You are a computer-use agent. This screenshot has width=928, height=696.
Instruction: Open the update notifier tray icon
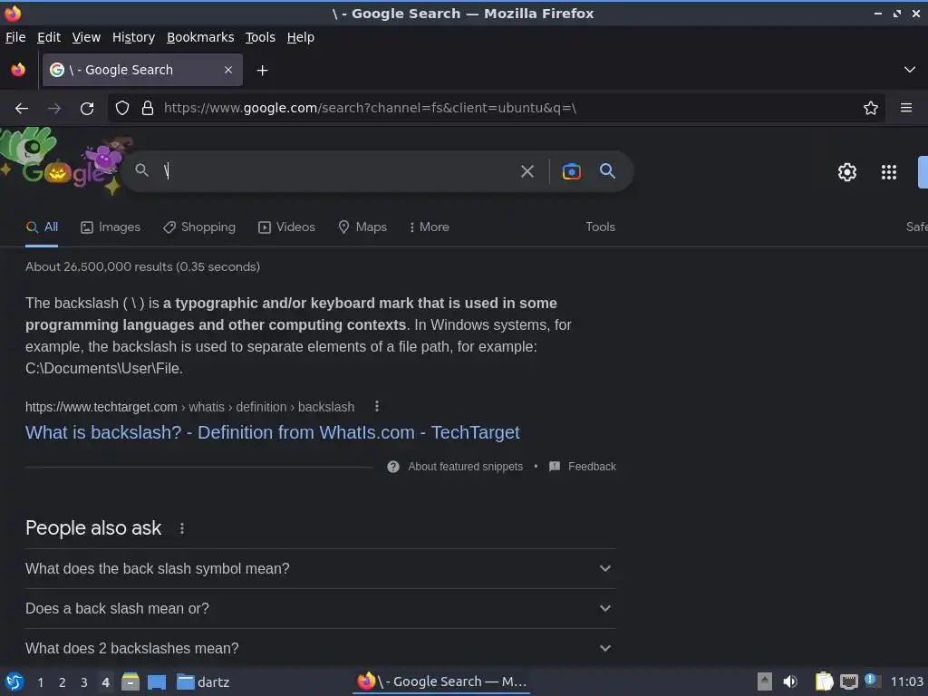[x=871, y=681]
